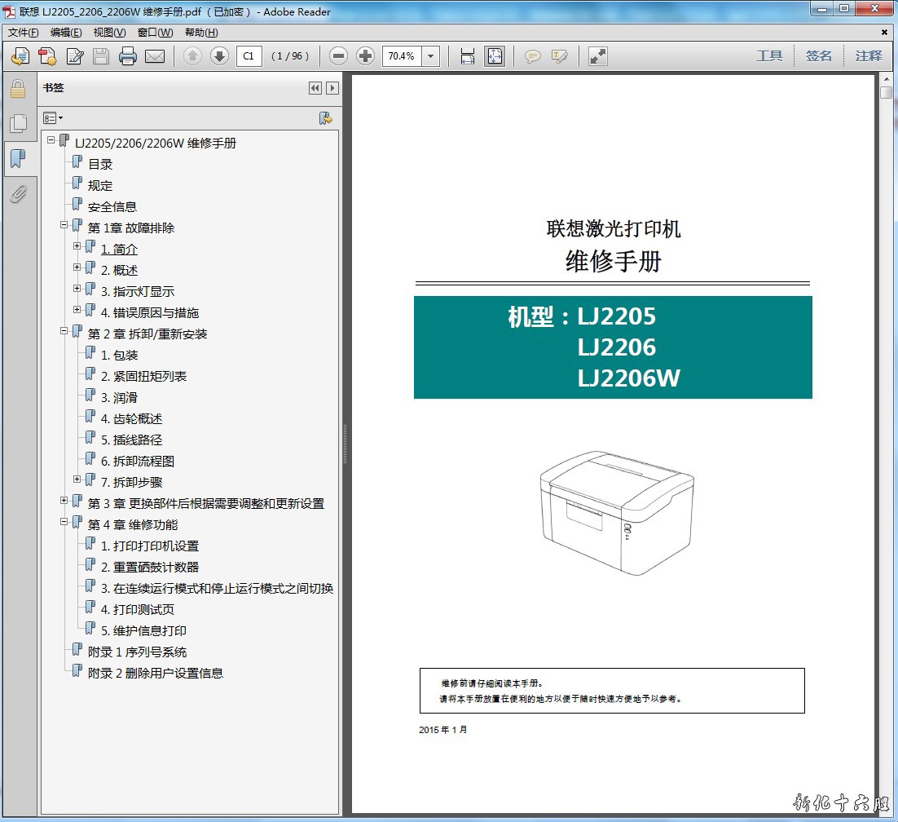
Task: Open the 注释 pane
Action: [x=869, y=56]
